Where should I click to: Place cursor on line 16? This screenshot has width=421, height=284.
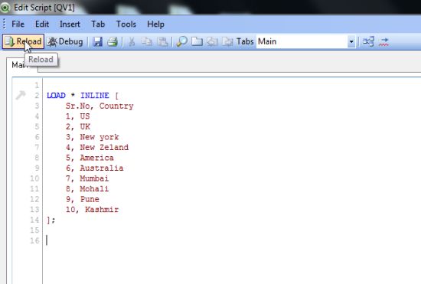47,240
